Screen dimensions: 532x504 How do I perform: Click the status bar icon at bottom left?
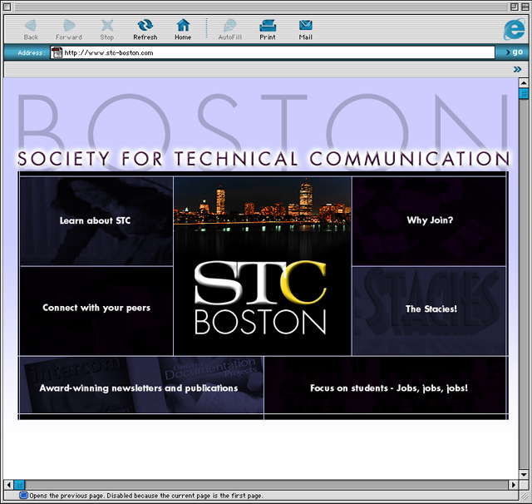[23, 496]
